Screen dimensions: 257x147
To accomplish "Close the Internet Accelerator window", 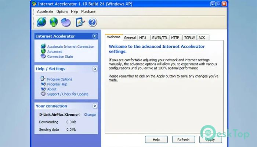I will [224, 4].
